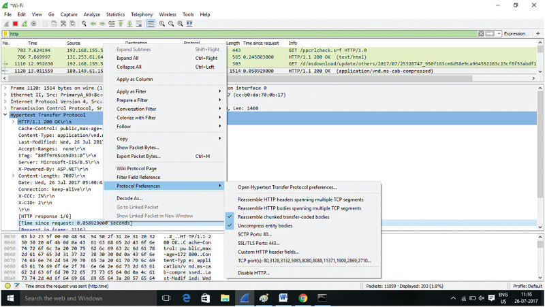Click the resize columns toolbar icon

pyautogui.click(x=191, y=23)
